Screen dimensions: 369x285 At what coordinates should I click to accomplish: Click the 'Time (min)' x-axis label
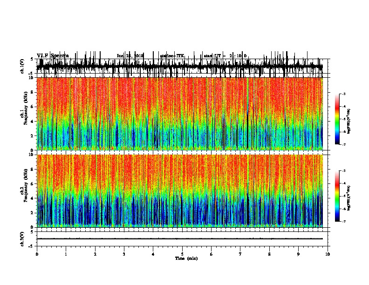[186, 258]
